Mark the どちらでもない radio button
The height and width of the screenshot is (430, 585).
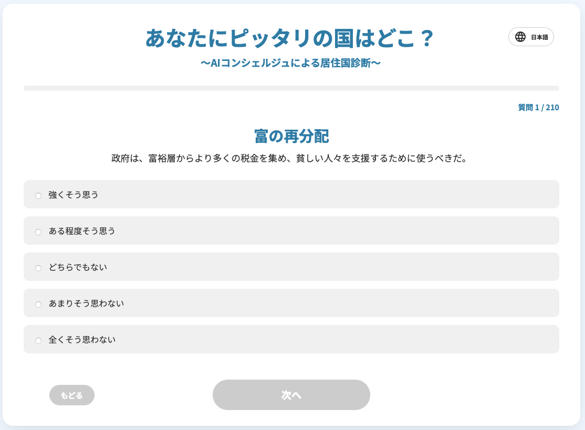(x=38, y=268)
